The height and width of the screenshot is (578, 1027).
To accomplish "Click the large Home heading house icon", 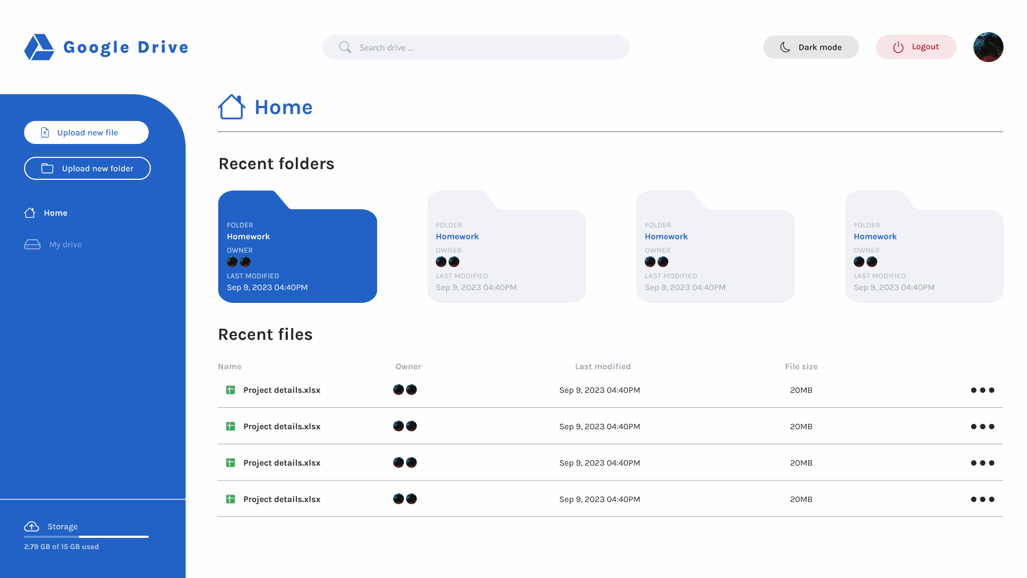I will coord(231,107).
